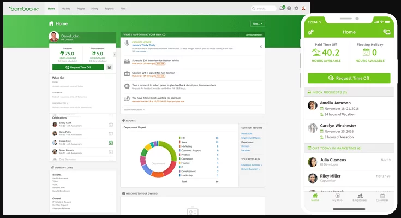This screenshot has width=401, height=218.
Task: Open the help question mark icon
Action: 289,8
